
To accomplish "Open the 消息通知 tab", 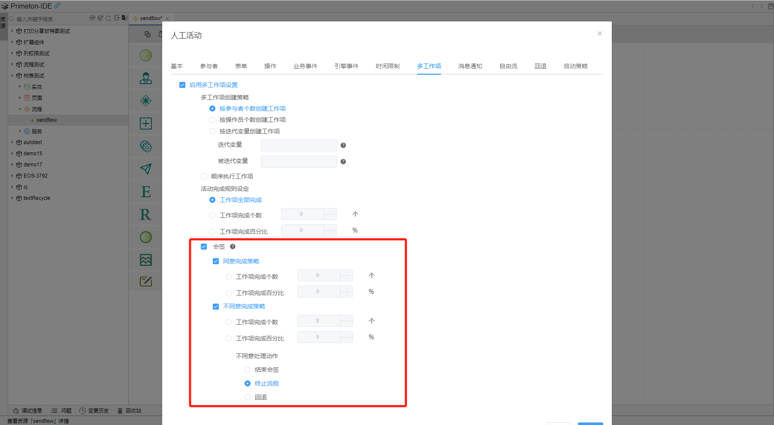I will click(x=470, y=66).
